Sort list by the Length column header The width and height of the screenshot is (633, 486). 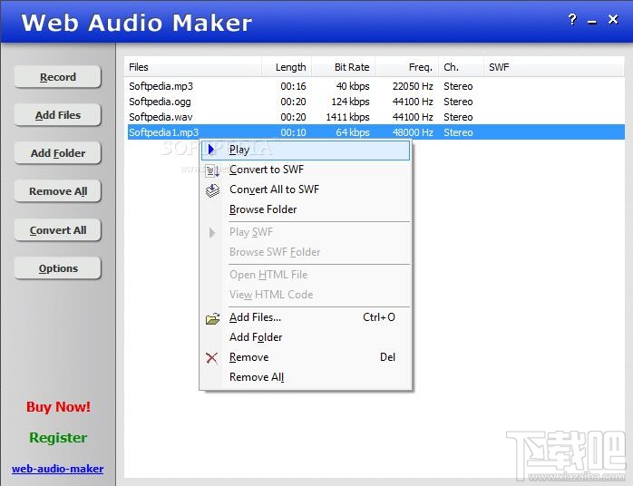tap(287, 67)
